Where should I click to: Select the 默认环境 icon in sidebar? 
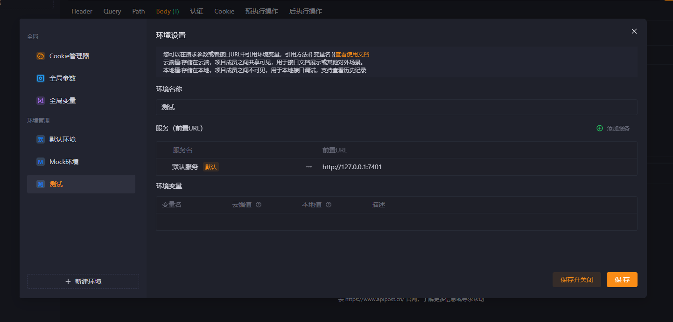41,139
